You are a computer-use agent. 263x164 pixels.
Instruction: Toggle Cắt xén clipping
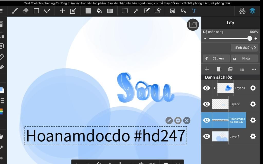[x=216, y=58]
